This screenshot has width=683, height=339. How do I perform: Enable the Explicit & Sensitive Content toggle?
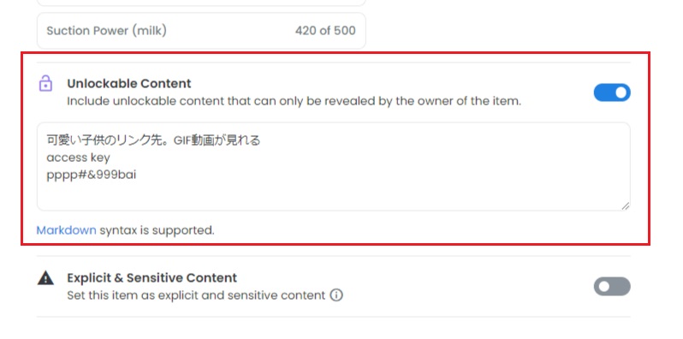[x=612, y=286]
